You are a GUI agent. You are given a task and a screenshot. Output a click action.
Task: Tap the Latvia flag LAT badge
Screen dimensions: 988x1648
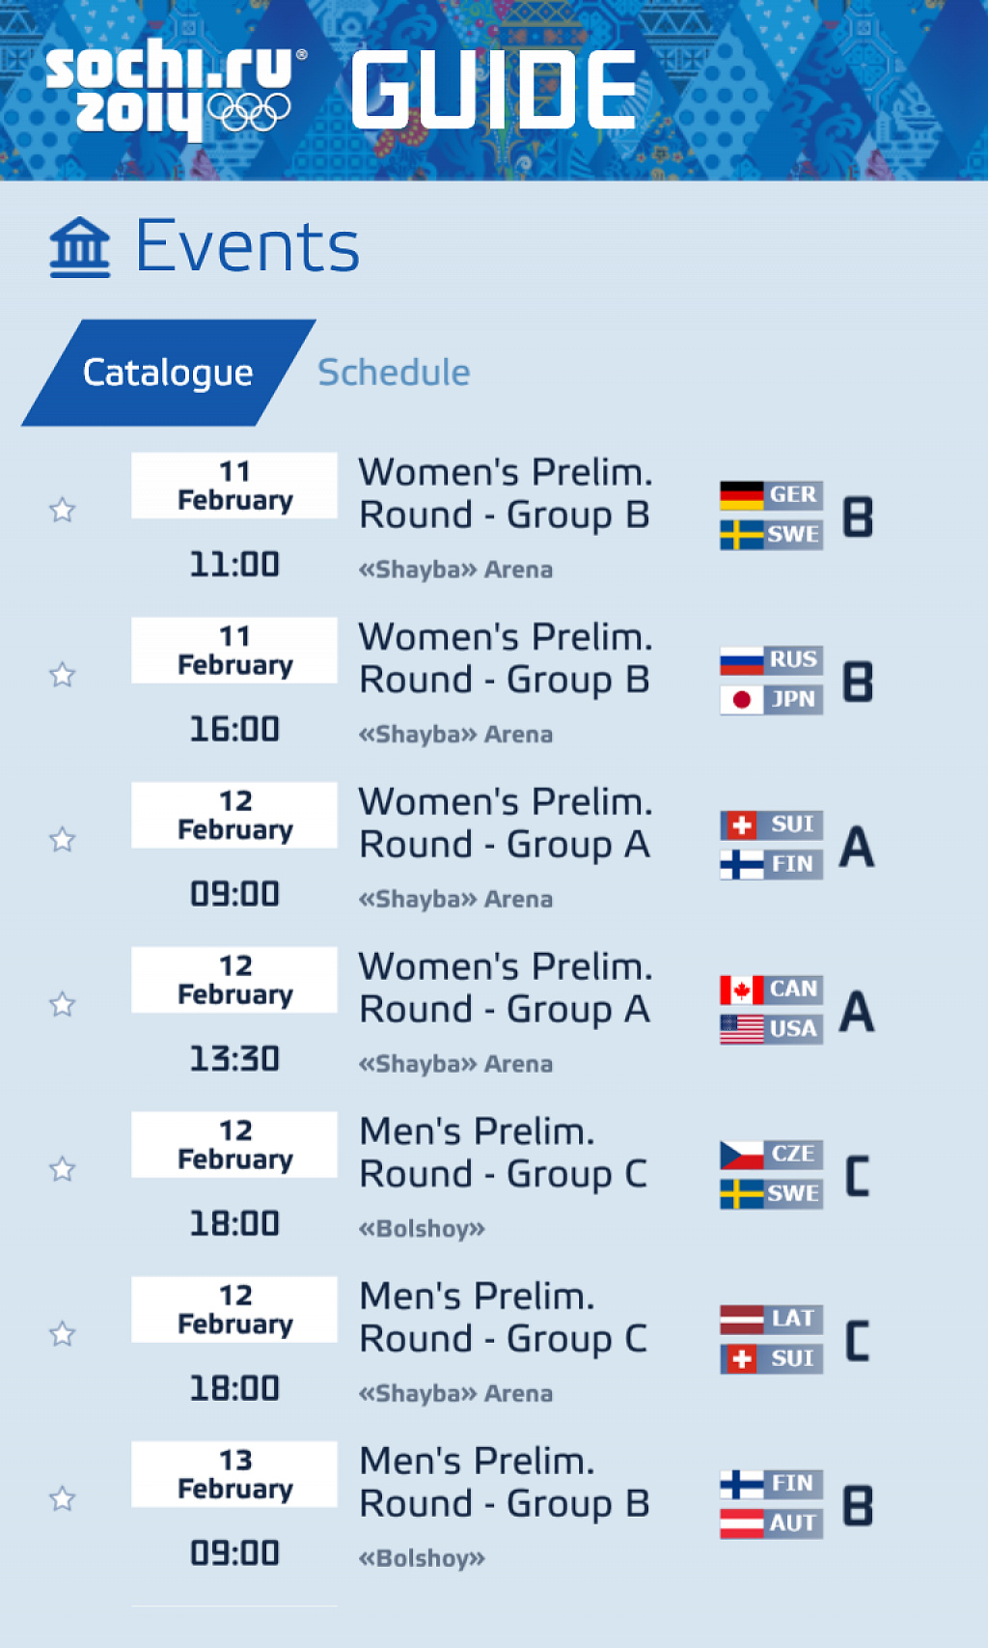point(771,1319)
